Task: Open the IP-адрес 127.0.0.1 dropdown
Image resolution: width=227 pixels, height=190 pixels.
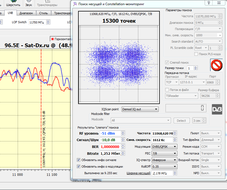Action: [x=192, y=82]
